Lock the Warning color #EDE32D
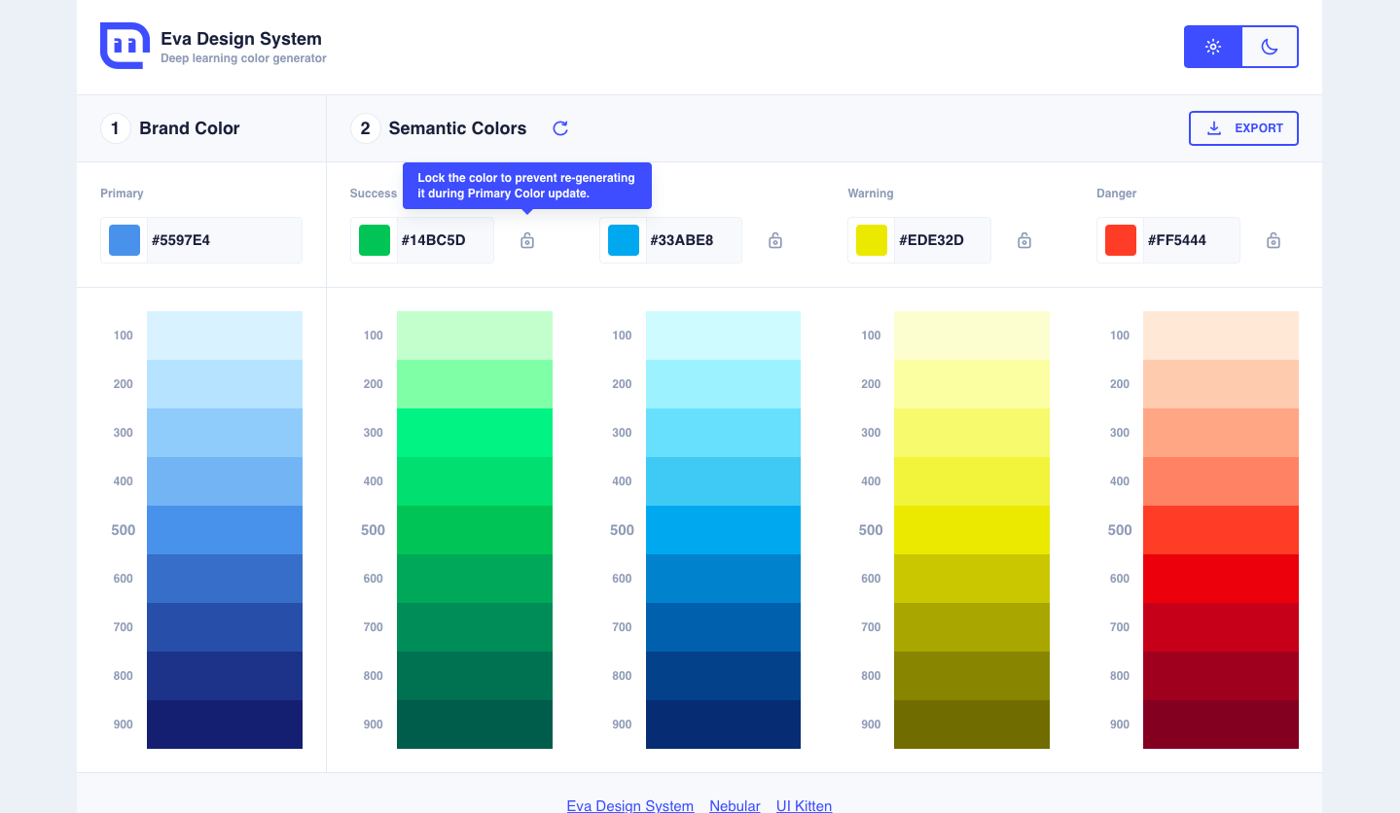The image size is (1400, 813). tap(1024, 240)
